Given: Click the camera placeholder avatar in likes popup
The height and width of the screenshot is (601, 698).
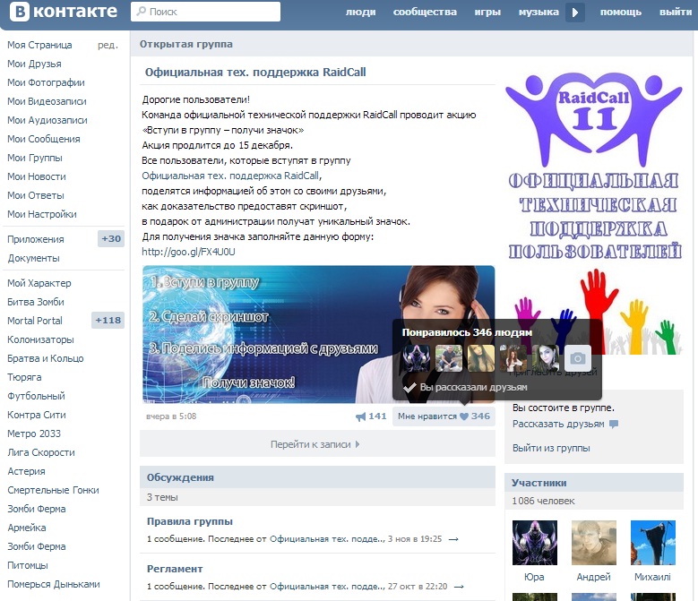Looking at the screenshot, I should click(578, 358).
